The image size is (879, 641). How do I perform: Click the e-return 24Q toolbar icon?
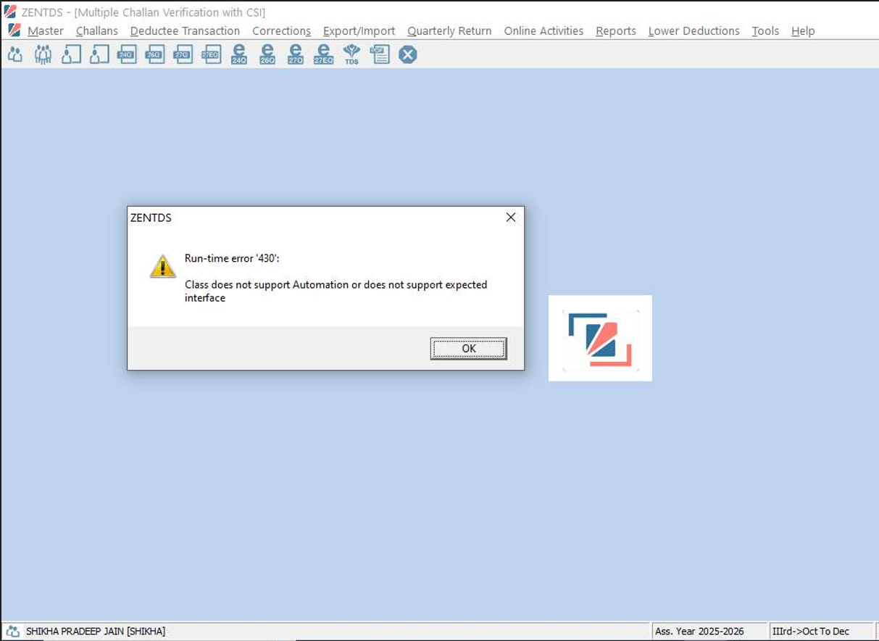point(239,54)
